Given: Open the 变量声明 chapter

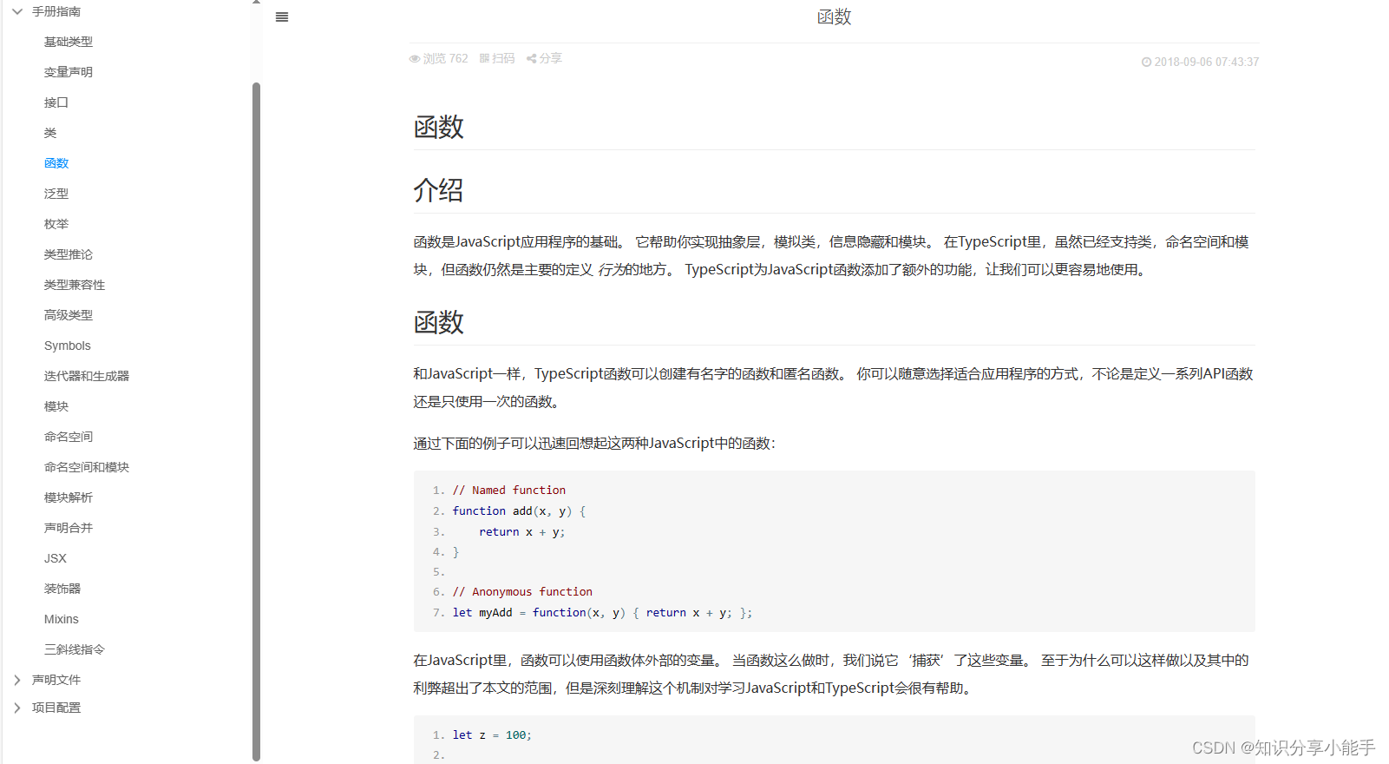Looking at the screenshot, I should pos(69,72).
